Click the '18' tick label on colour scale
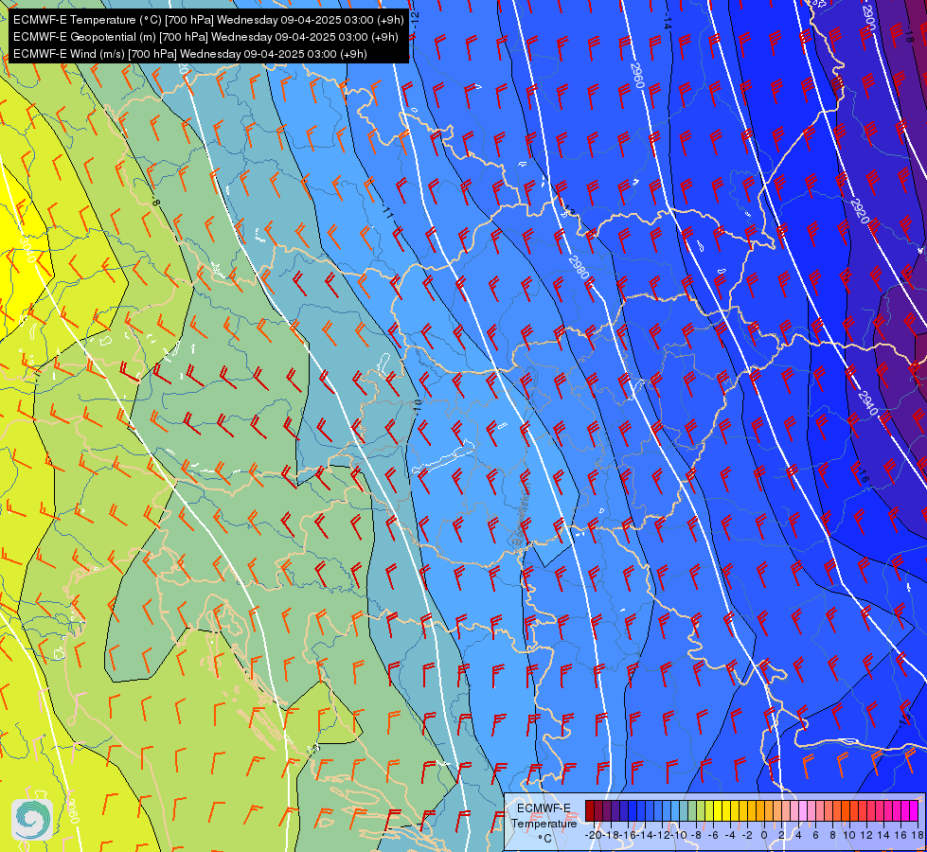927x852 pixels. [x=917, y=835]
